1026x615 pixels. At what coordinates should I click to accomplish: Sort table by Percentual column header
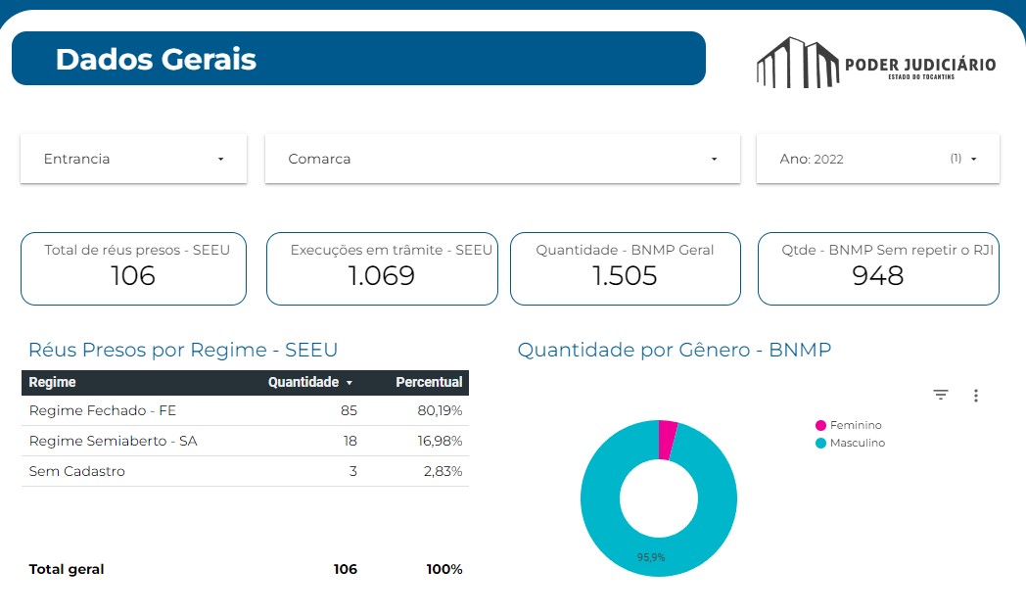(429, 382)
